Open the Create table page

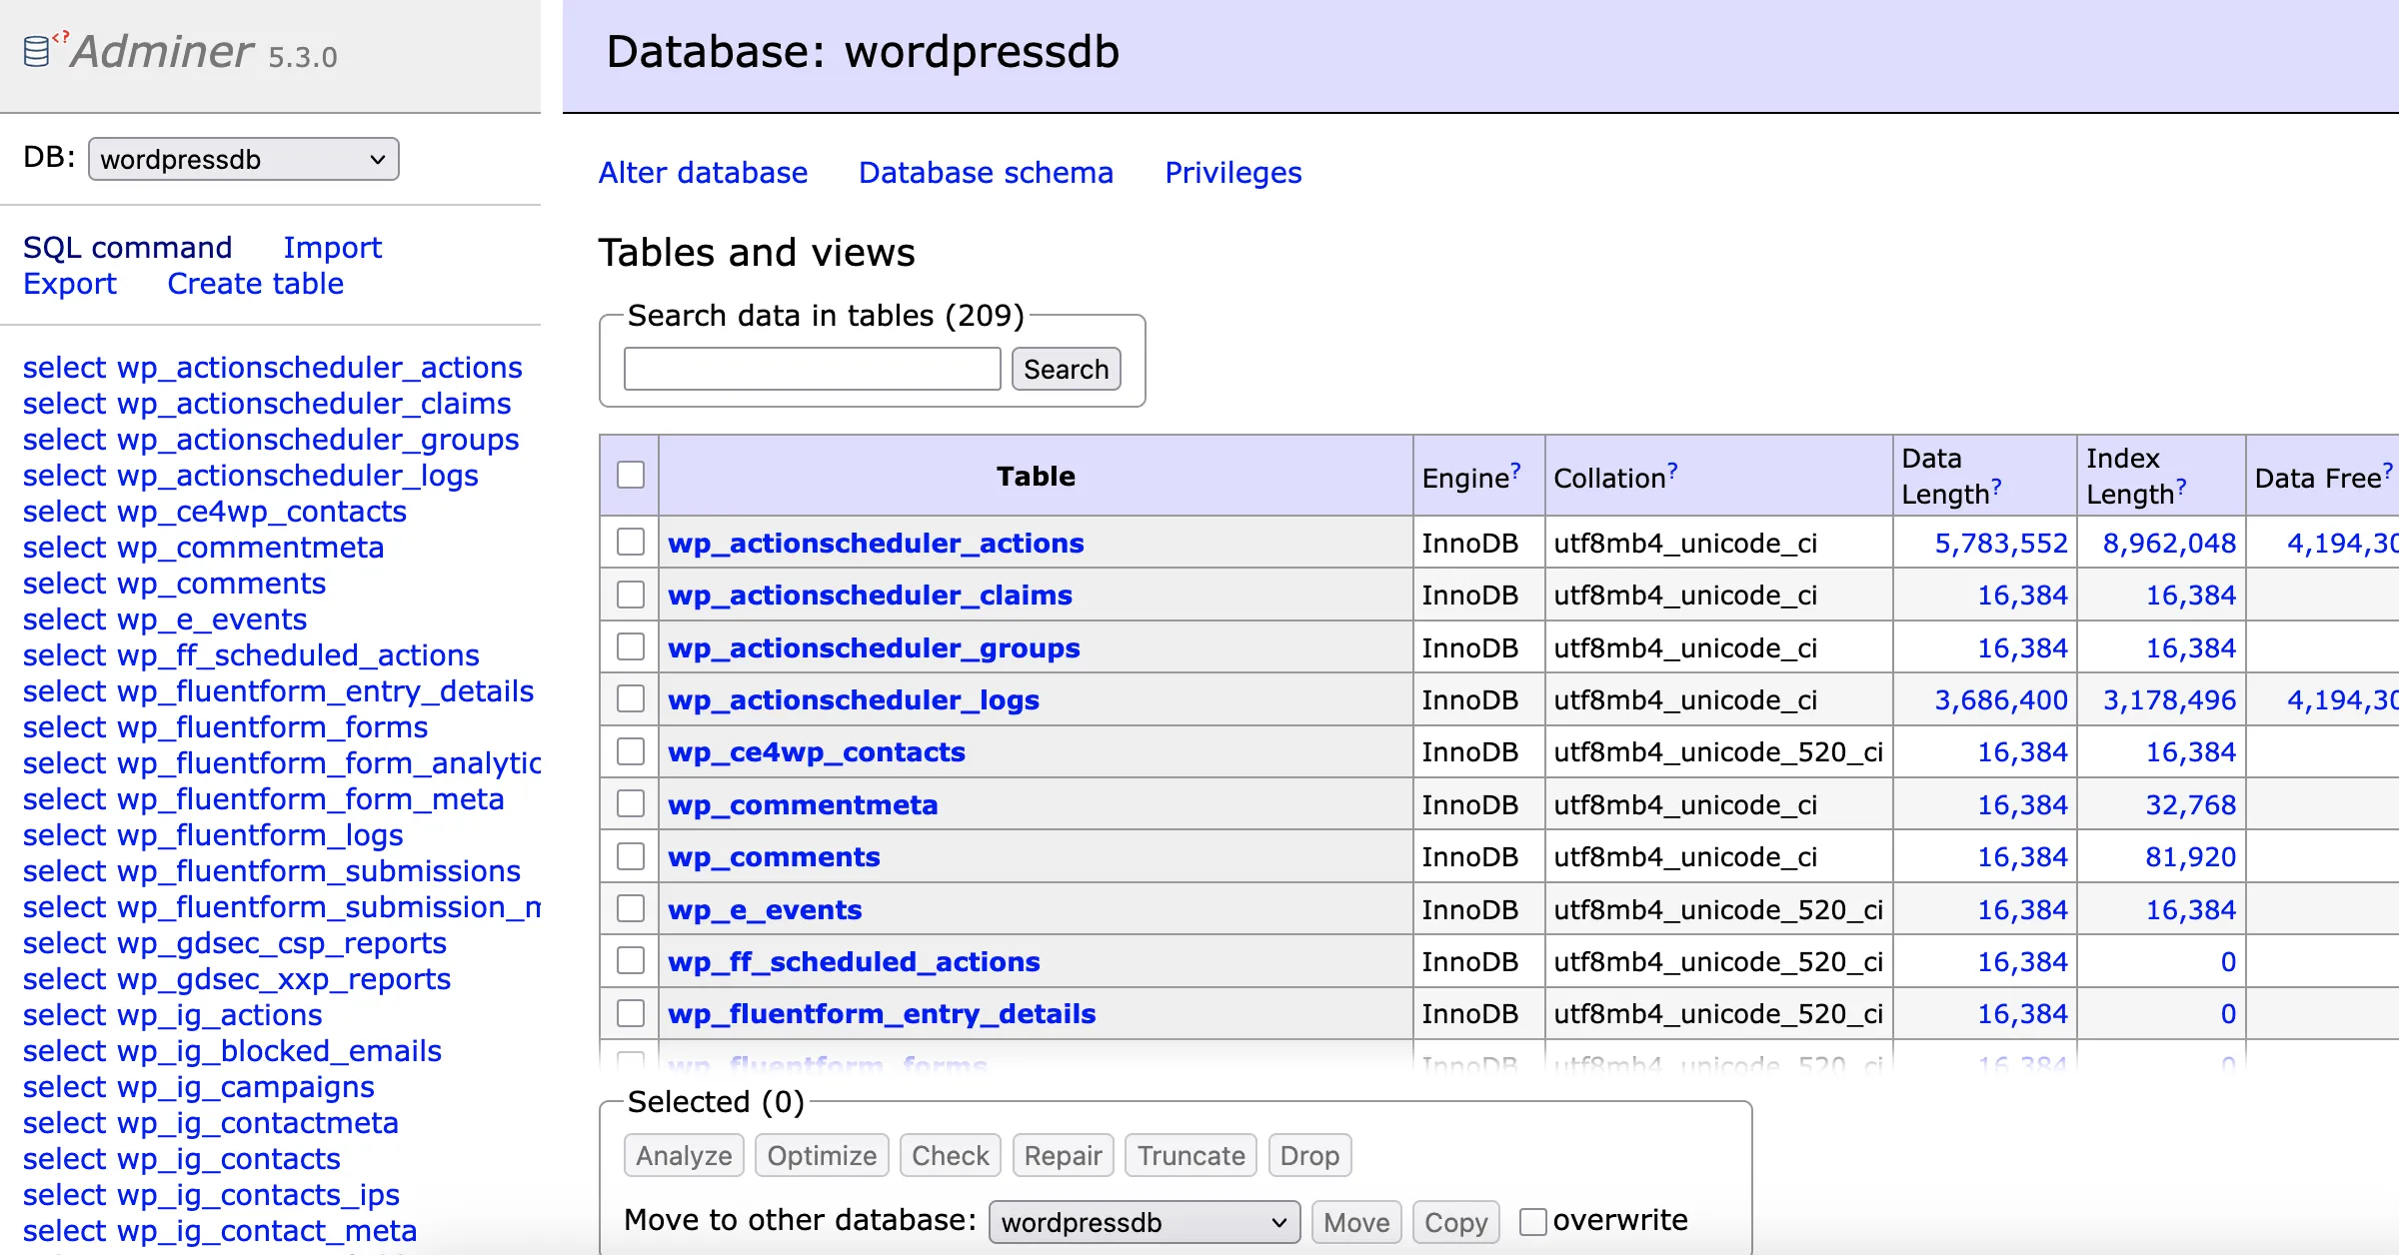pos(256,284)
